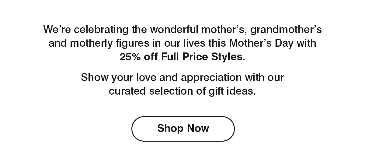Click the words "with our" in fourth line
The width and height of the screenshot is (365, 158).
tap(265, 77)
